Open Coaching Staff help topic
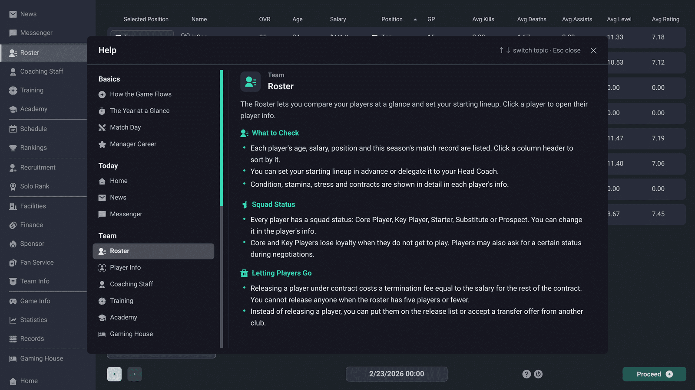This screenshot has width=695, height=390. click(153, 284)
